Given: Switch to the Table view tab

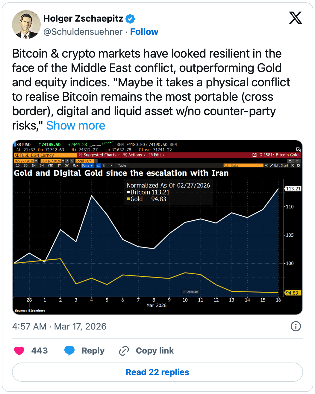Looking at the screenshot, I should click(122, 166).
